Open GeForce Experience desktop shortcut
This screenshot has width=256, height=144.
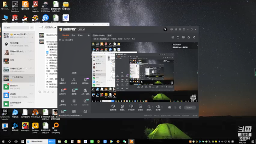(x=15, y=6)
